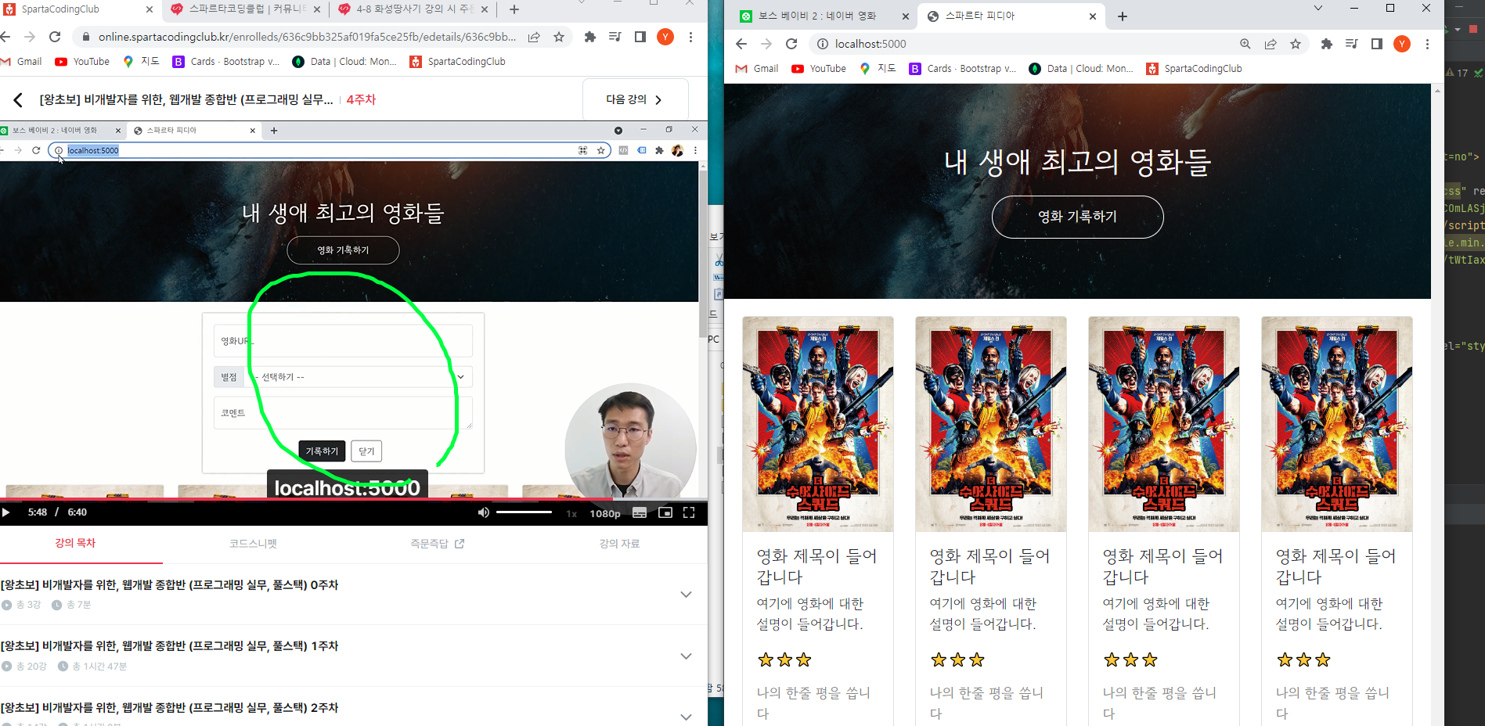The image size is (1485, 726).
Task: Open the YouTube bookmark in the left window
Action: tap(82, 61)
